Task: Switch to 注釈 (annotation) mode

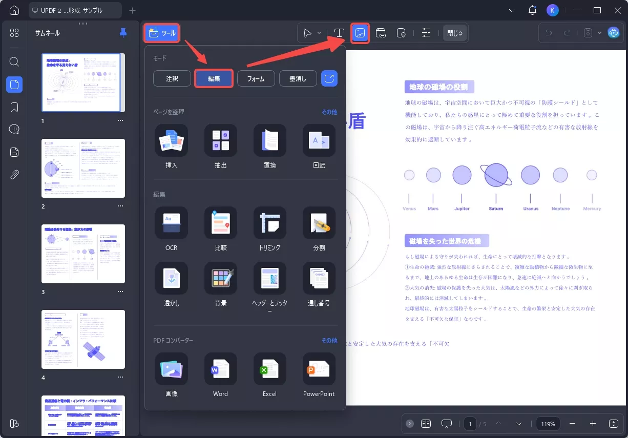Action: [x=172, y=78]
